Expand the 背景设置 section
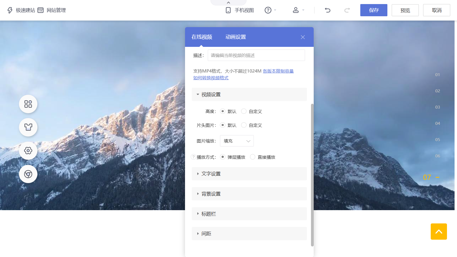The height and width of the screenshot is (257, 457). [x=249, y=194]
